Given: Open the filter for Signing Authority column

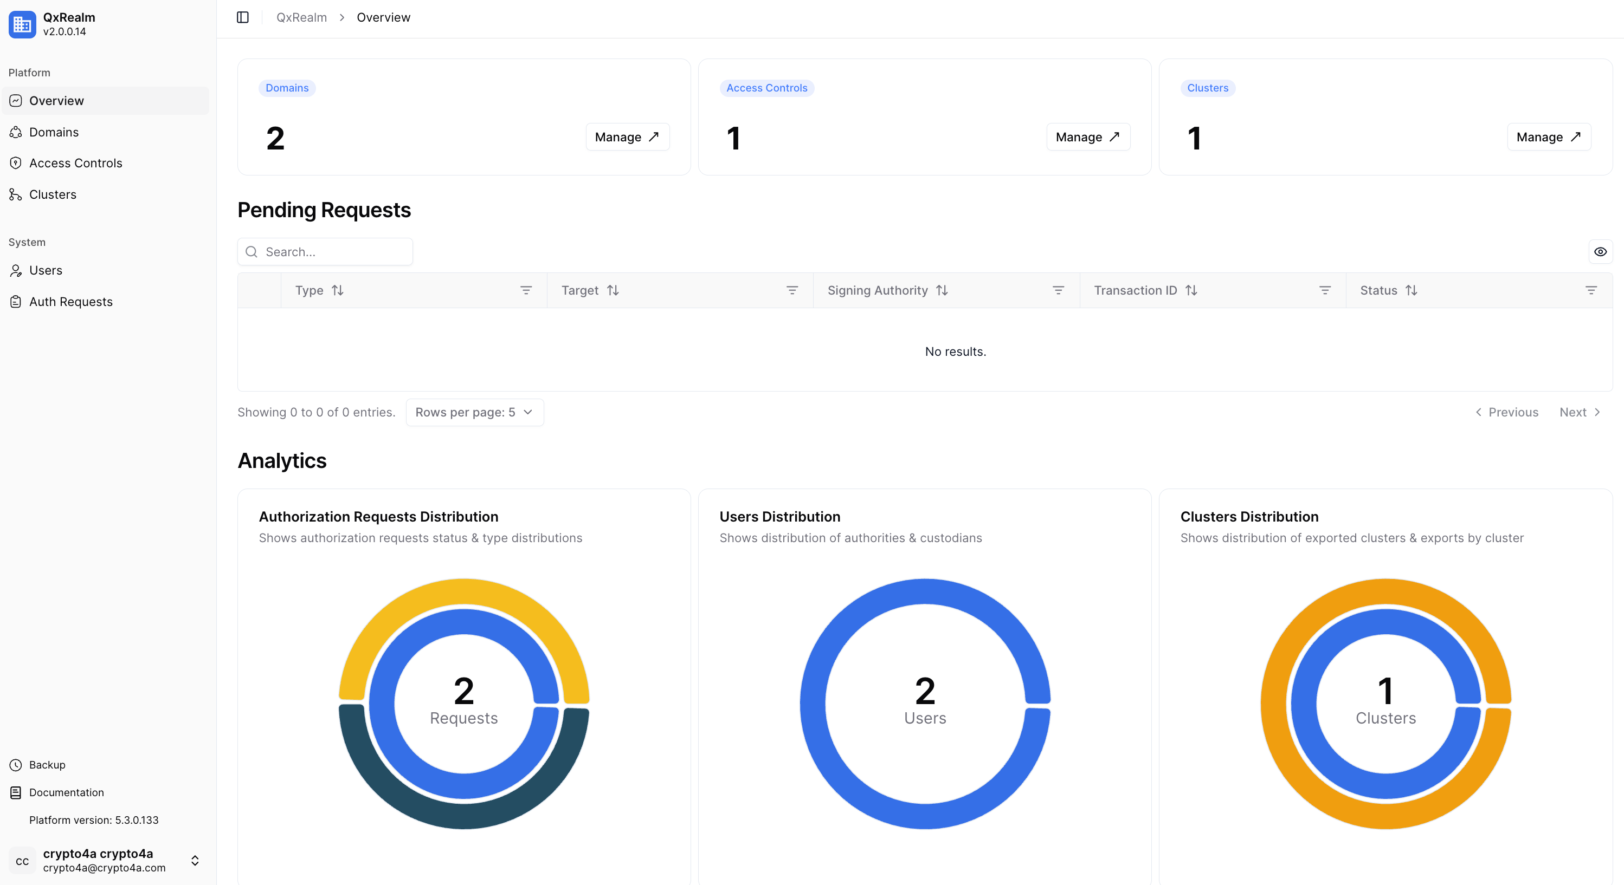Looking at the screenshot, I should tap(1059, 290).
